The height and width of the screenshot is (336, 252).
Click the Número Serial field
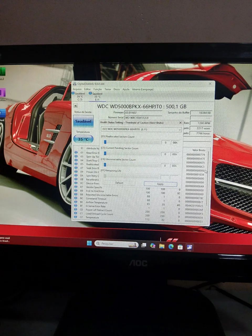click(x=143, y=118)
